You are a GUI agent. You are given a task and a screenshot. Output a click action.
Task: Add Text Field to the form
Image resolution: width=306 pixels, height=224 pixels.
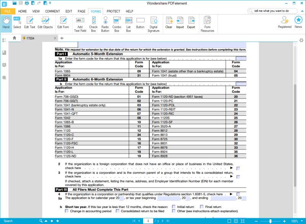coord(80,24)
